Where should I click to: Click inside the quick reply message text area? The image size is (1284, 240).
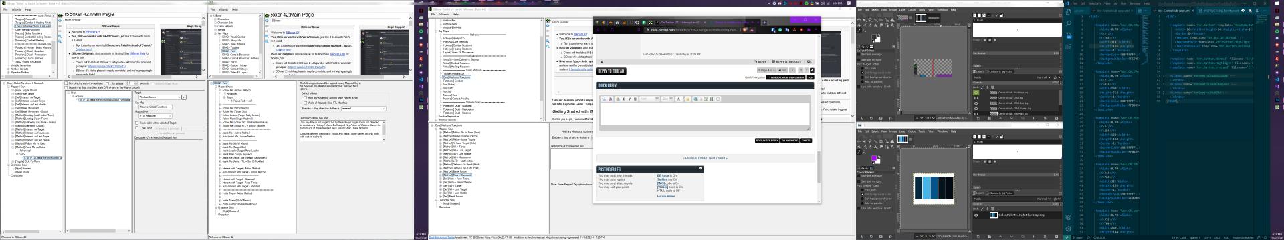(x=704, y=115)
